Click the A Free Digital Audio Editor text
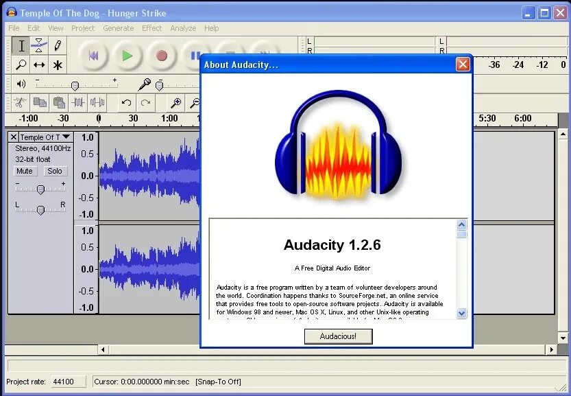The image size is (571, 396). pos(332,268)
